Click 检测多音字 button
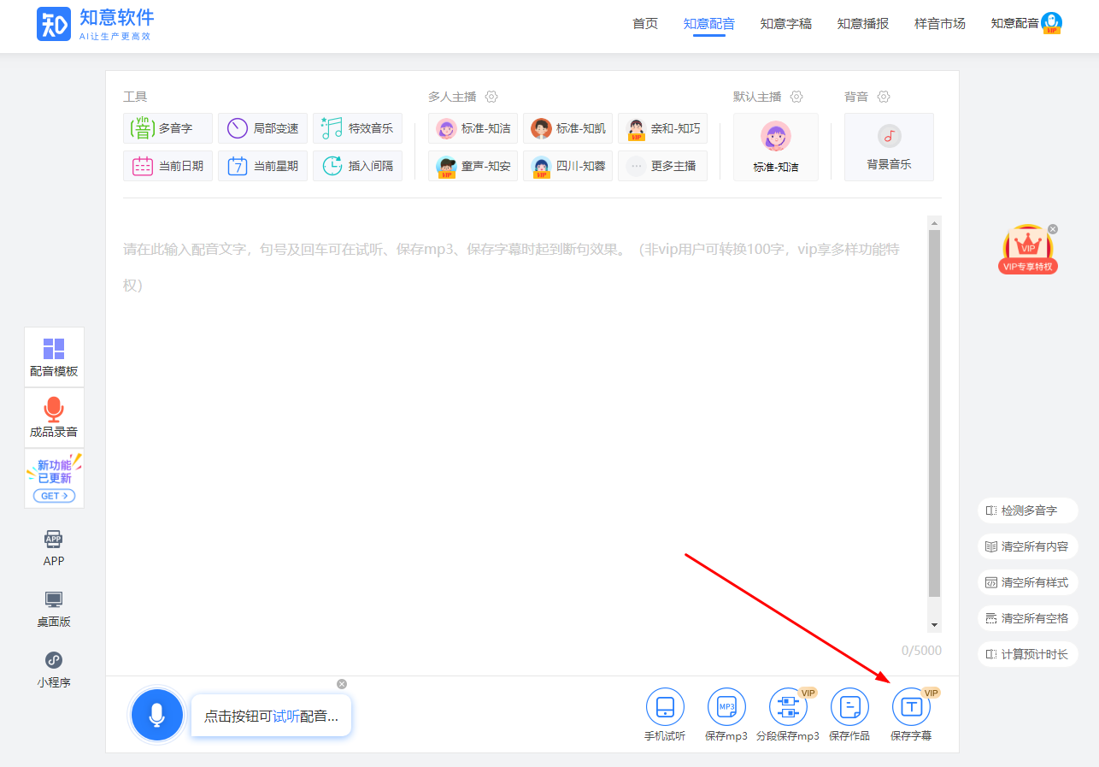This screenshot has height=767, width=1099. click(x=1027, y=510)
